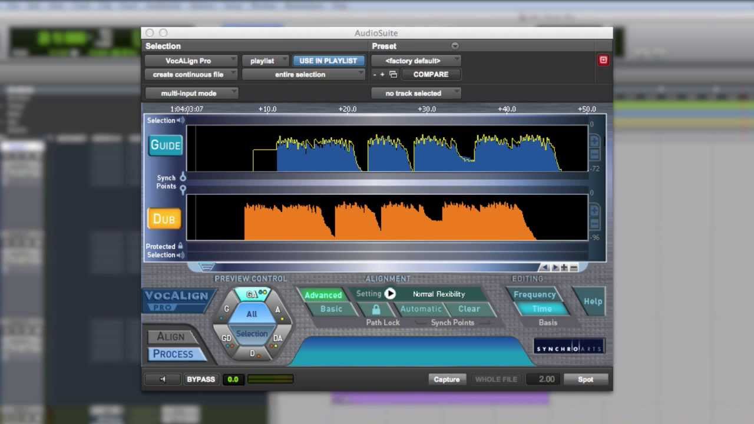Click the Guide Selection speaker icon
Screen dimensions: 754x424
(181, 120)
